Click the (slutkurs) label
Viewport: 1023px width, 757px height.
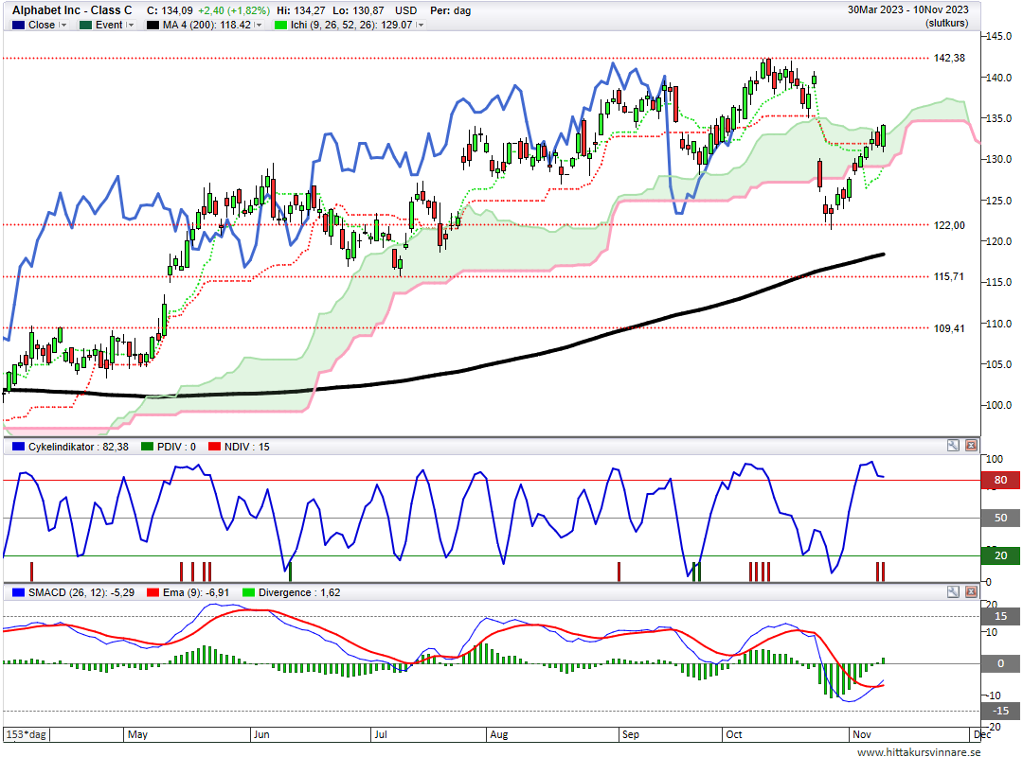pyautogui.click(x=946, y=23)
